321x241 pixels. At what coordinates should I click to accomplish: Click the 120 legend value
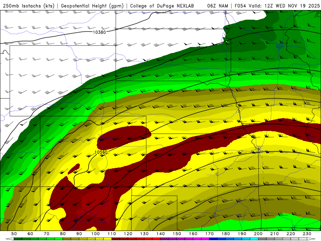(128, 234)
